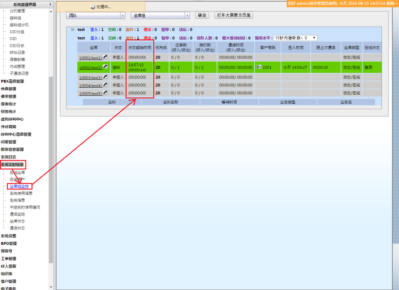Click the arrow icon beside agent 10003(test3)
The image size is (399, 290).
tap(105, 77)
